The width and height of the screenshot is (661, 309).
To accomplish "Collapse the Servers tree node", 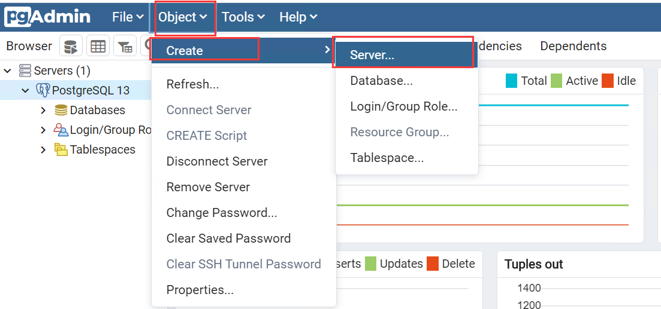I will (8, 71).
